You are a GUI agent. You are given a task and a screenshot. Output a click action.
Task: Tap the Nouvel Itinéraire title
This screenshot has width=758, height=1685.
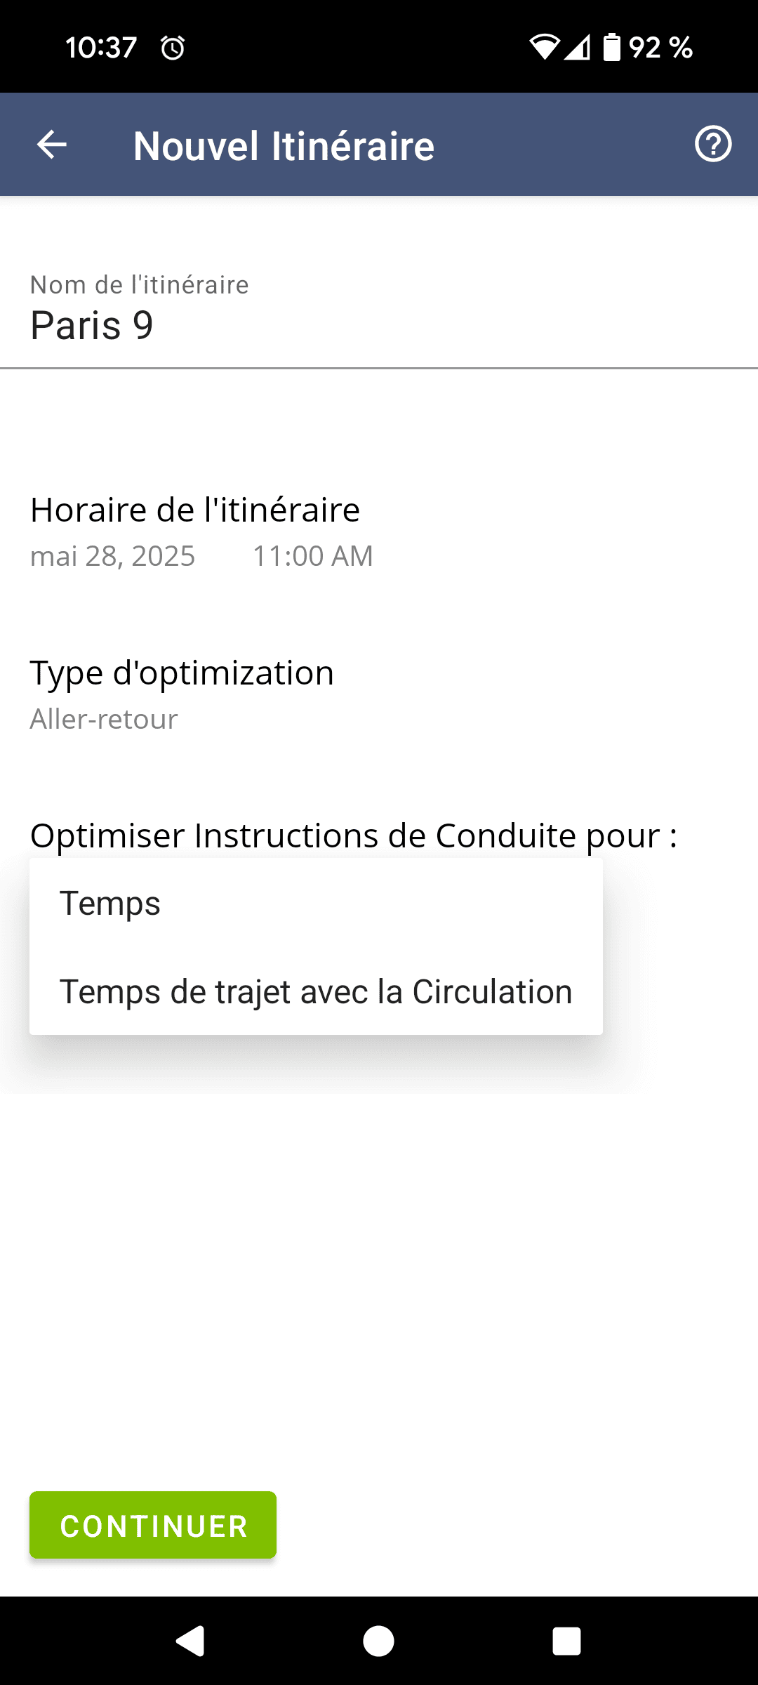tap(284, 146)
